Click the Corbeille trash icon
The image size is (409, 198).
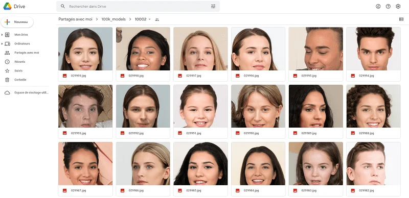tap(7, 80)
